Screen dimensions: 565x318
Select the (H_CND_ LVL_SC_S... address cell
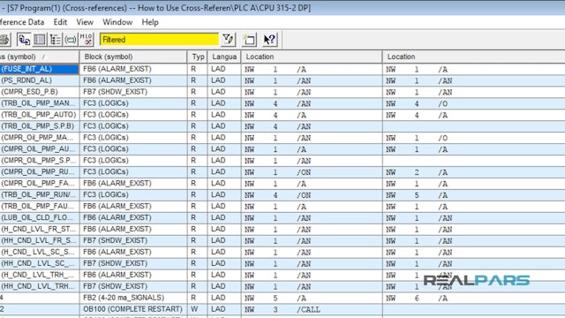39,252
